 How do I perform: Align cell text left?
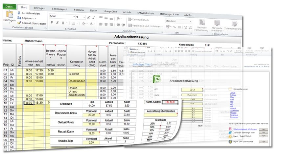pyautogui.click(x=101, y=24)
